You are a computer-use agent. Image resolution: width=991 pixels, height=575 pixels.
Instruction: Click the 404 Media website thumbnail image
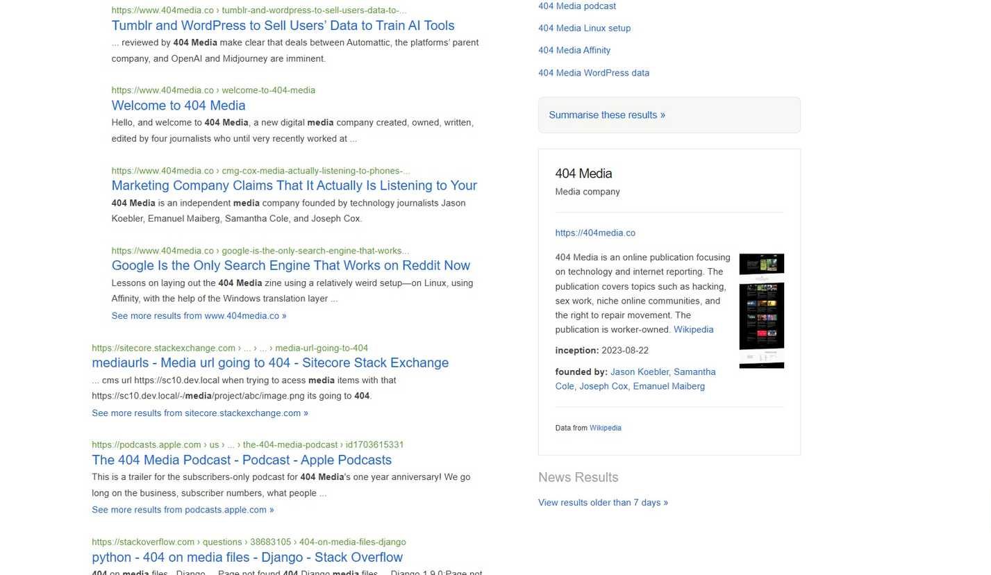[x=761, y=310]
